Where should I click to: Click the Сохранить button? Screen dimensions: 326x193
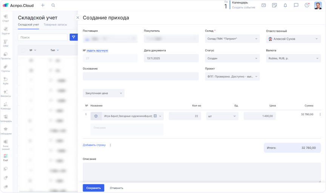point(93,188)
